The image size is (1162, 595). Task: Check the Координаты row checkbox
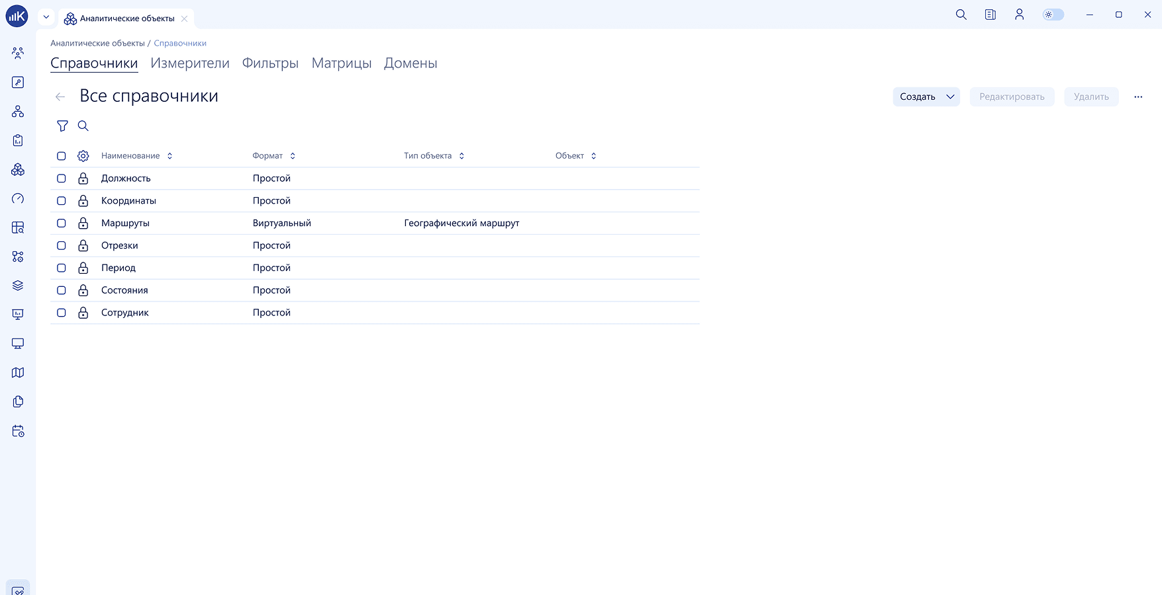pyautogui.click(x=62, y=201)
